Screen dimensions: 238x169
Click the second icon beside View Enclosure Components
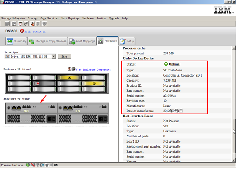click(73, 69)
